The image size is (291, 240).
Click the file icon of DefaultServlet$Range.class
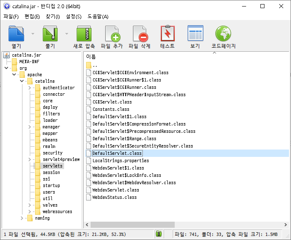(x=89, y=139)
